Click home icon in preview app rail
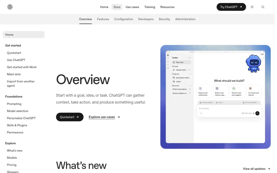Screen dimensions: 277x173 [168, 55]
